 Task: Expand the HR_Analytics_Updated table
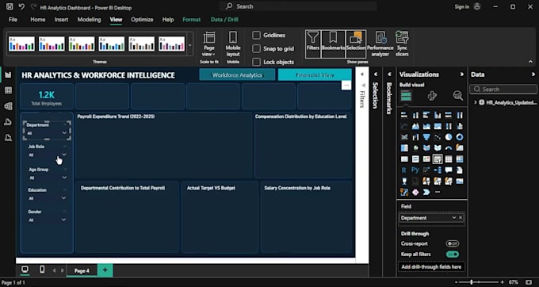tap(475, 102)
